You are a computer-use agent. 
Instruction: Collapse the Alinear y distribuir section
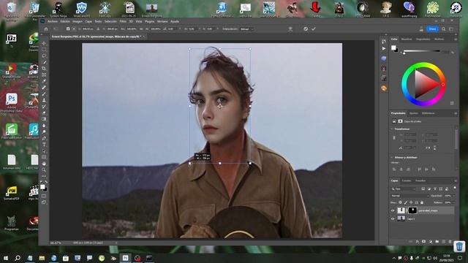tap(392, 158)
